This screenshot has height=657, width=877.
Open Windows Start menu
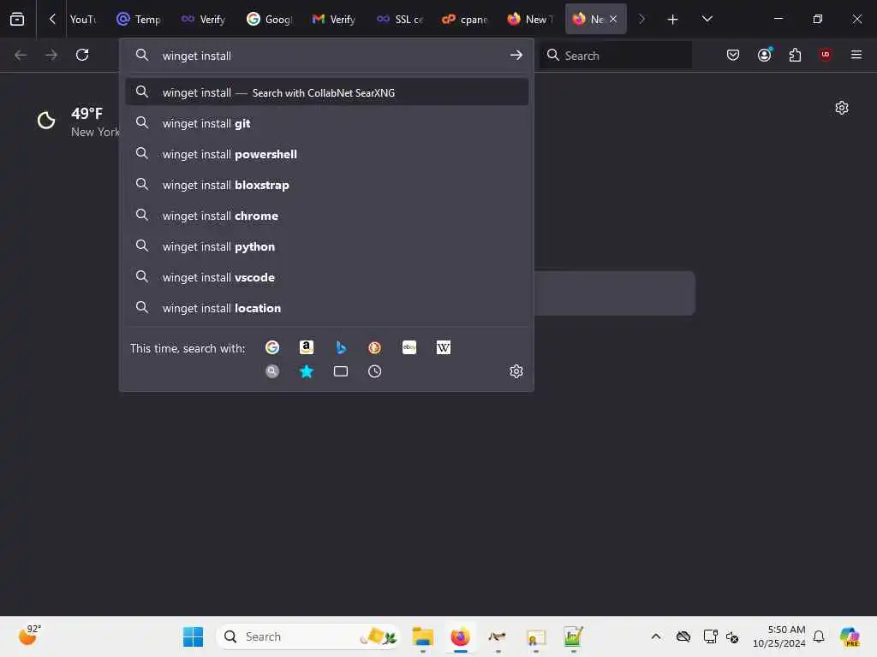(193, 636)
